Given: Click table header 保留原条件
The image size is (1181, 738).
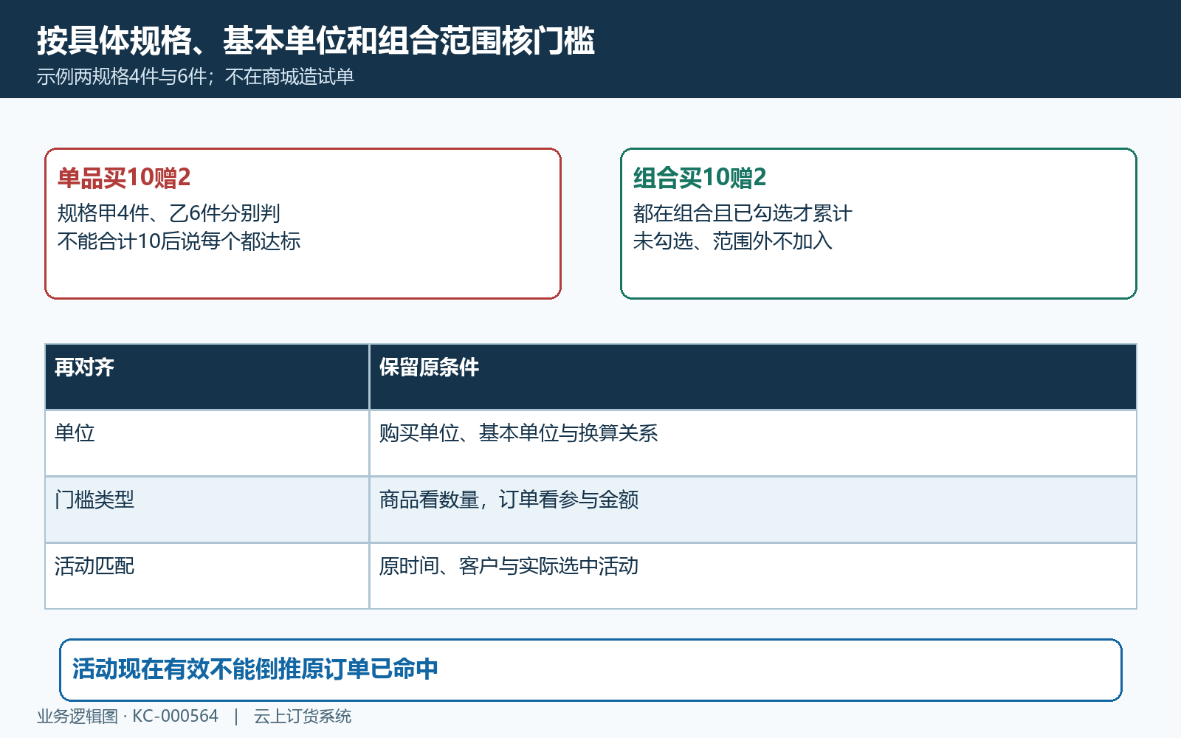Looking at the screenshot, I should 753,376.
